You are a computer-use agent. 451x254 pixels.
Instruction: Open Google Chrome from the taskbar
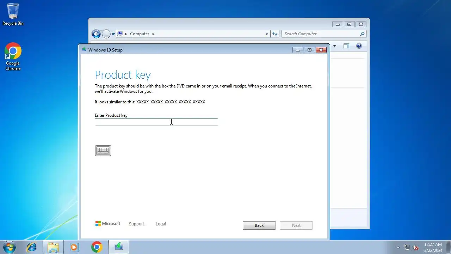(97, 247)
